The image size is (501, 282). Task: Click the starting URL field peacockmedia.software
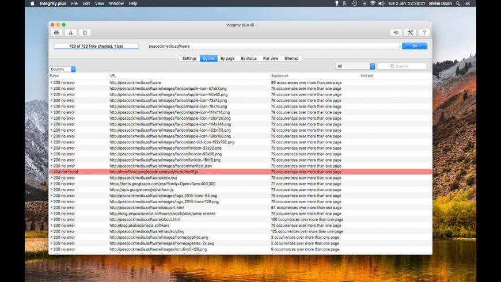click(x=273, y=46)
